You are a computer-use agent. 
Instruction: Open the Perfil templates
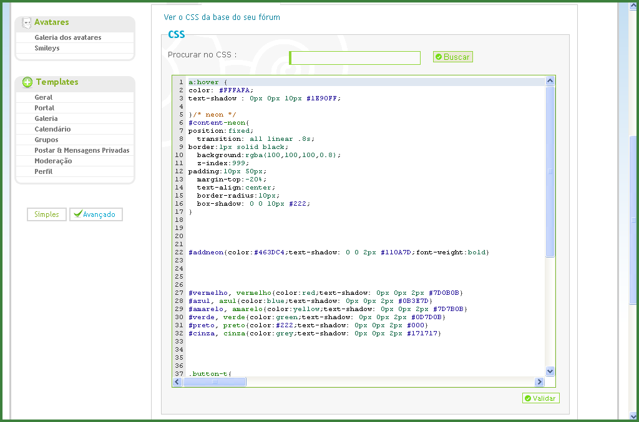point(43,171)
